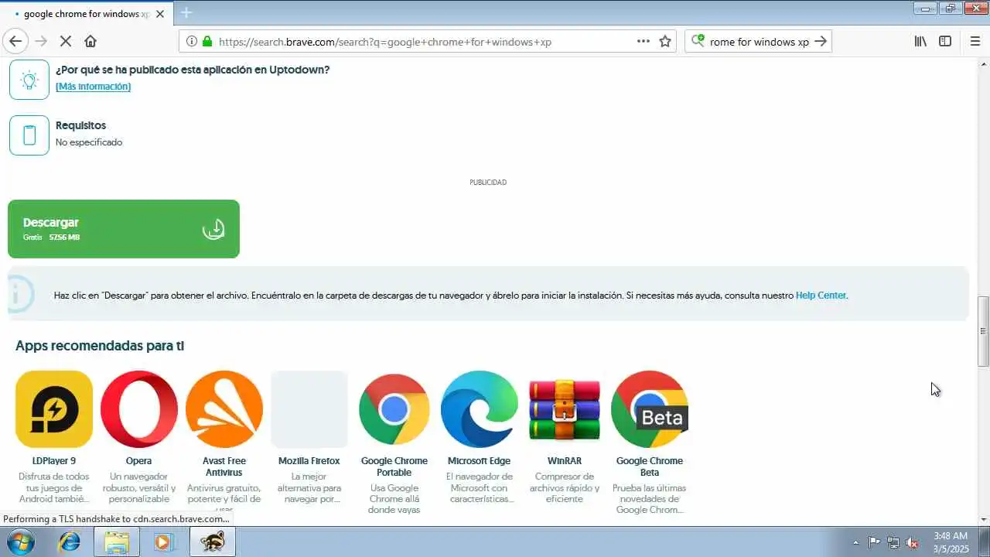The image size is (990, 557).
Task: Click the muted volume speaker icon
Action: click(913, 542)
